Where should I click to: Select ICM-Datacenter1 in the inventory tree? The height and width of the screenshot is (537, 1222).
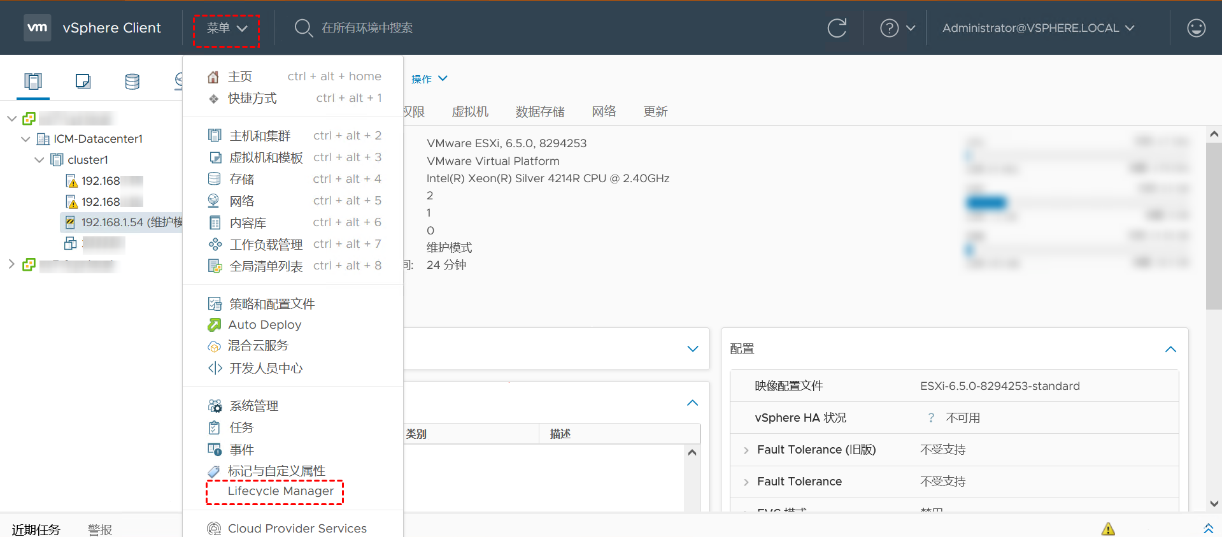pos(97,139)
